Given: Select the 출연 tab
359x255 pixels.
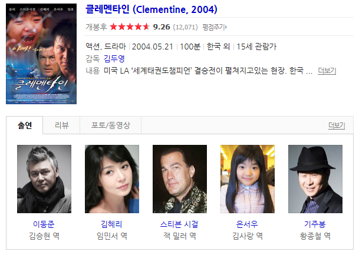Looking at the screenshot, I should pos(25,125).
